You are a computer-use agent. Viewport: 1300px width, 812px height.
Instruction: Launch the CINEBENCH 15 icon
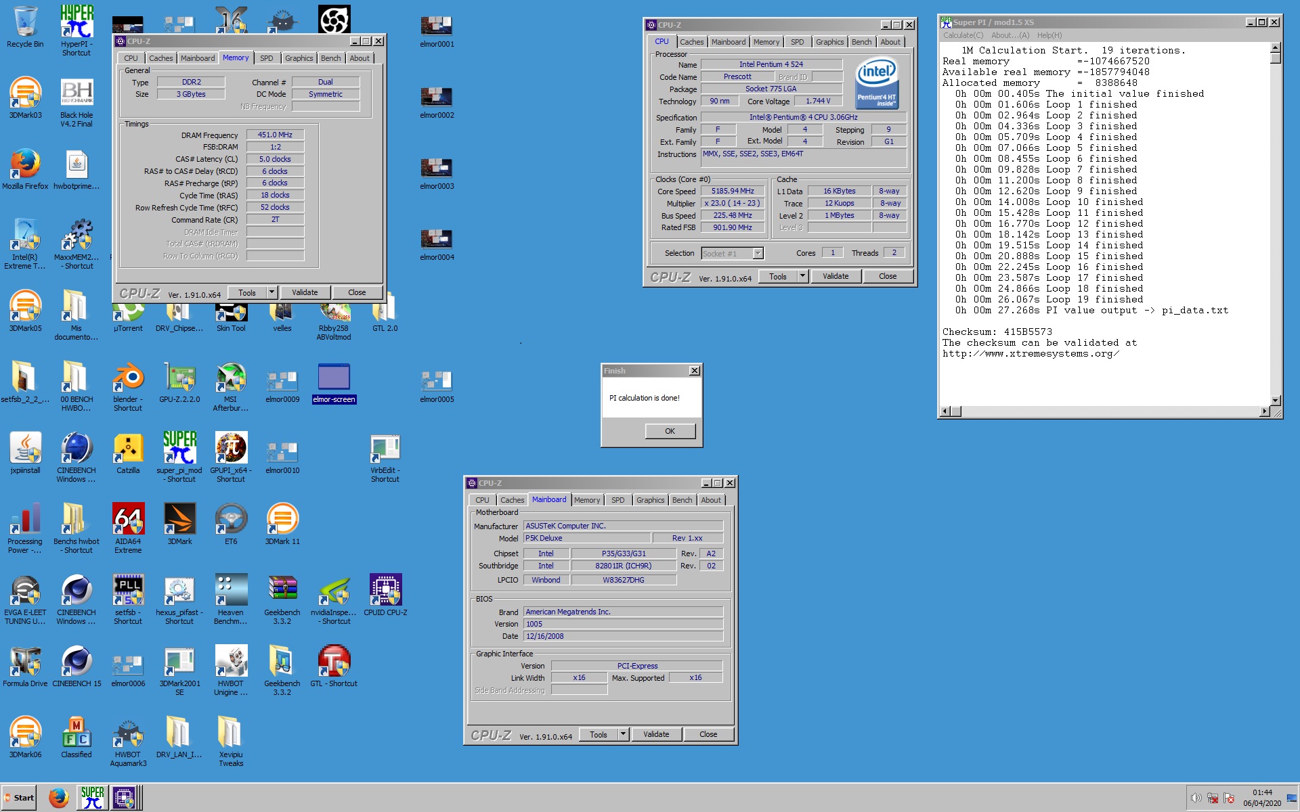click(77, 667)
